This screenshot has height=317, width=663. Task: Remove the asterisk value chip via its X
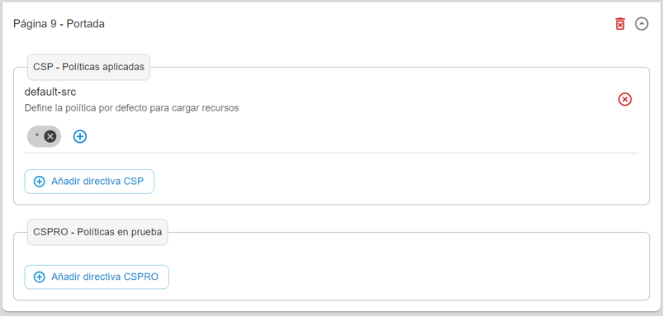(50, 136)
